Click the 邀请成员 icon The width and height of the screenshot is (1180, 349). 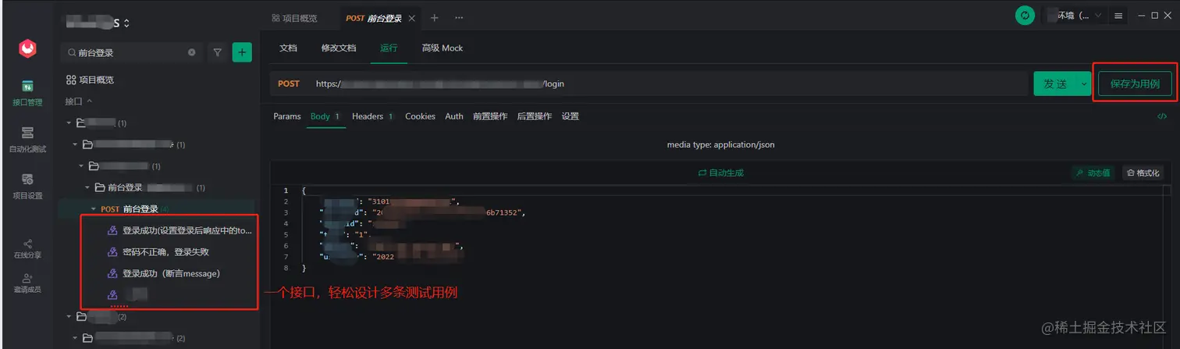(x=27, y=283)
